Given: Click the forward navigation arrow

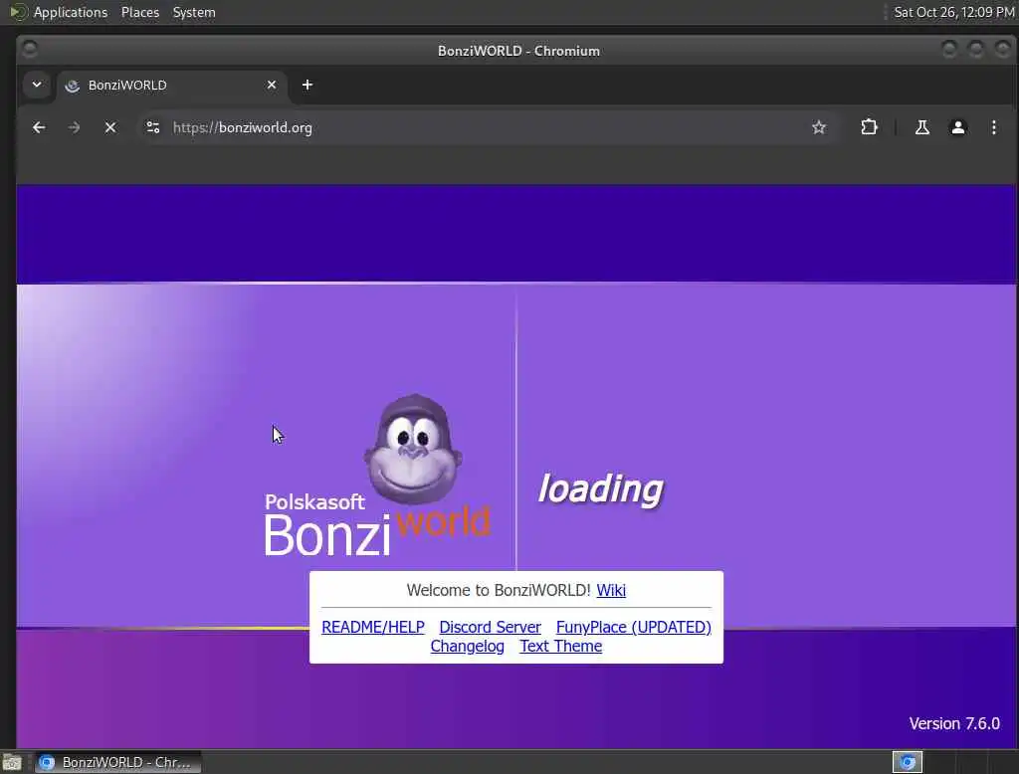Looking at the screenshot, I should 74,127.
